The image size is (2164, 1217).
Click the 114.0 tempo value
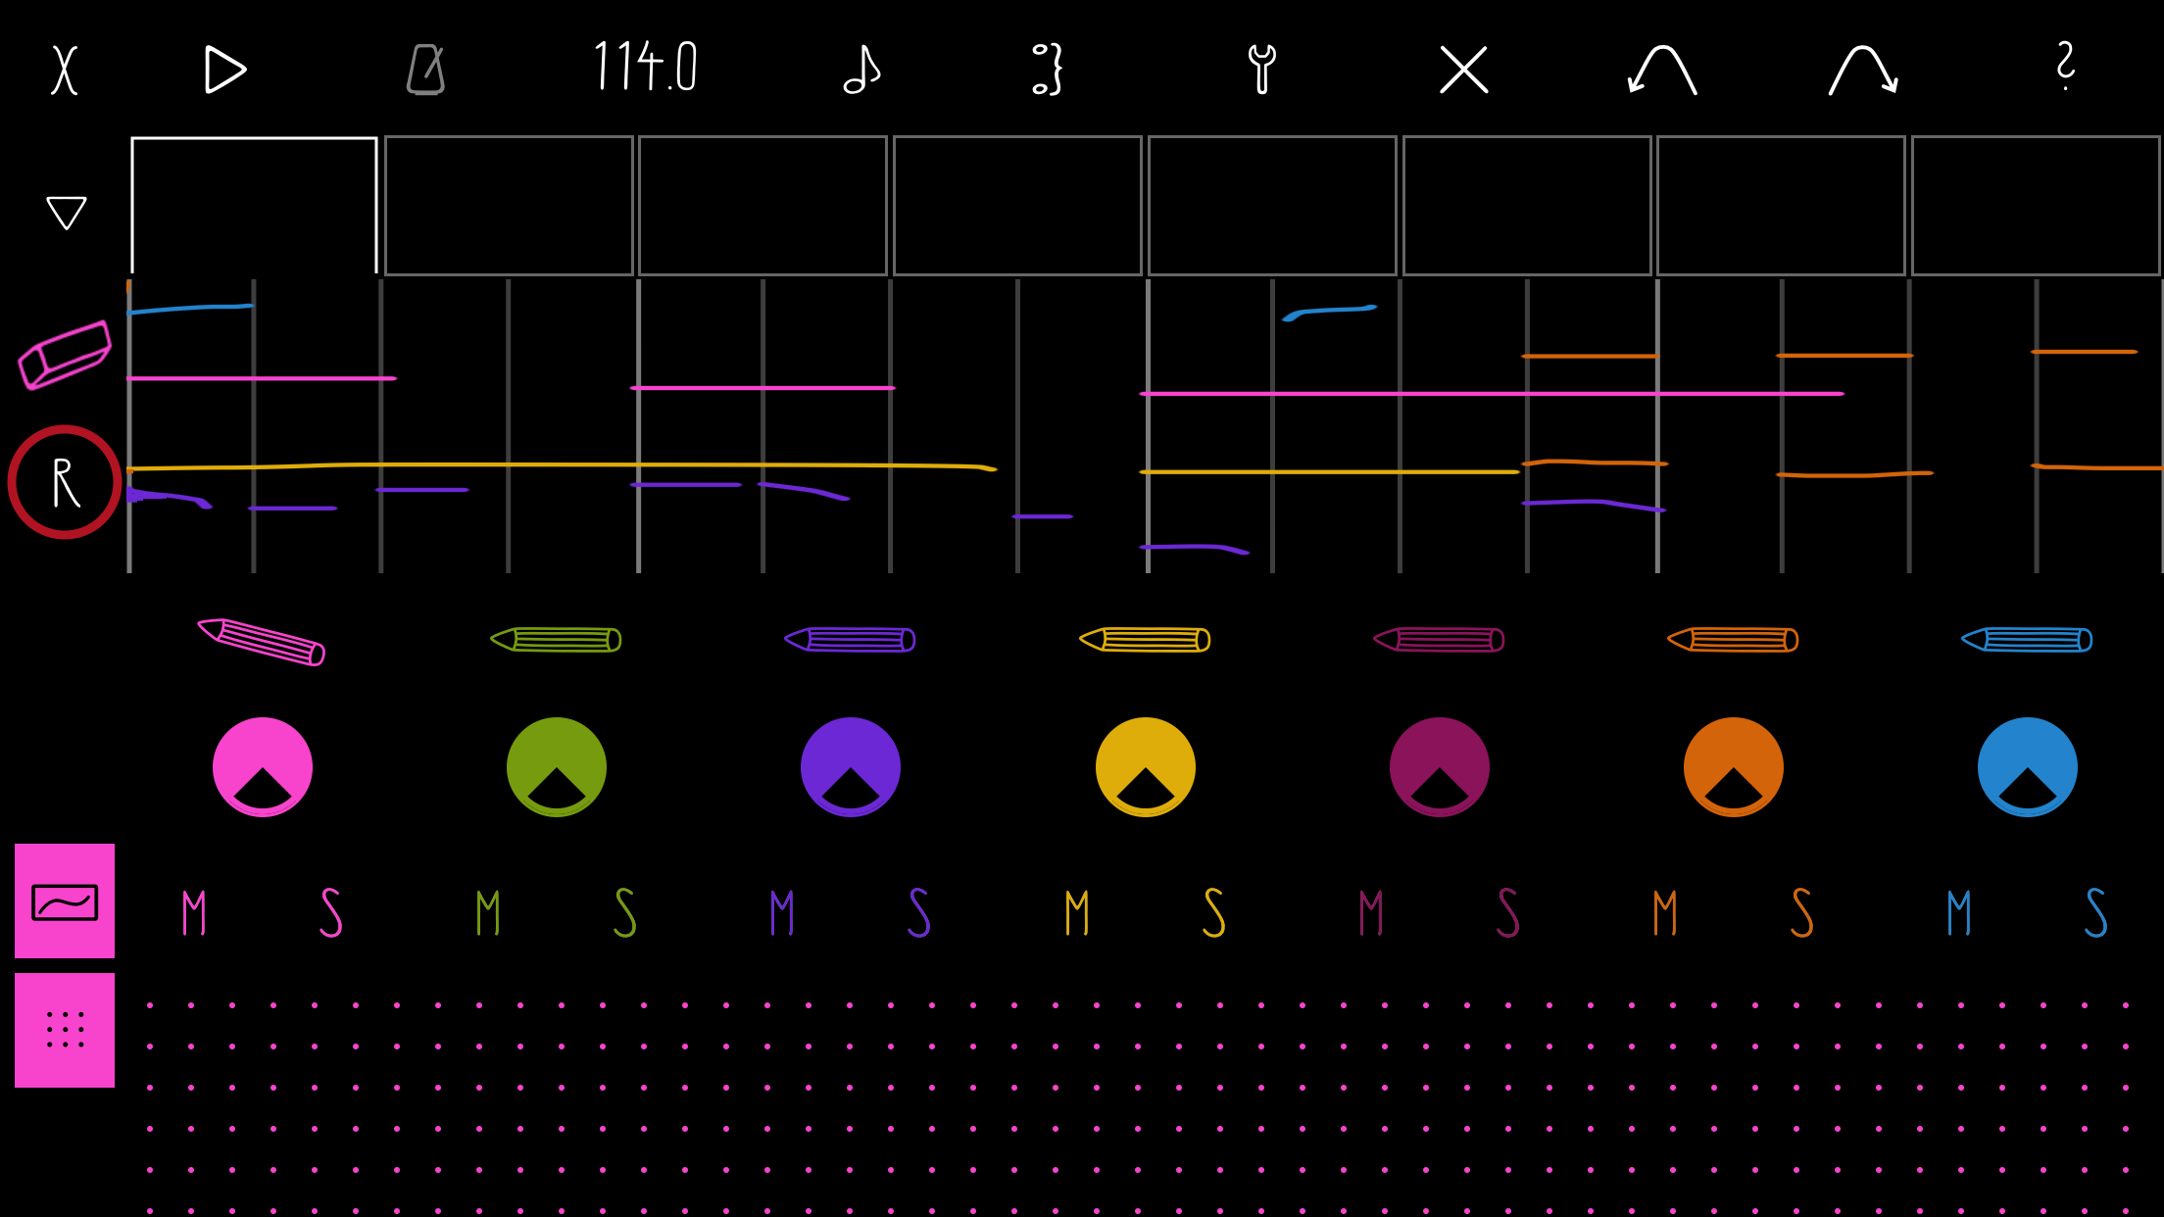pyautogui.click(x=646, y=68)
